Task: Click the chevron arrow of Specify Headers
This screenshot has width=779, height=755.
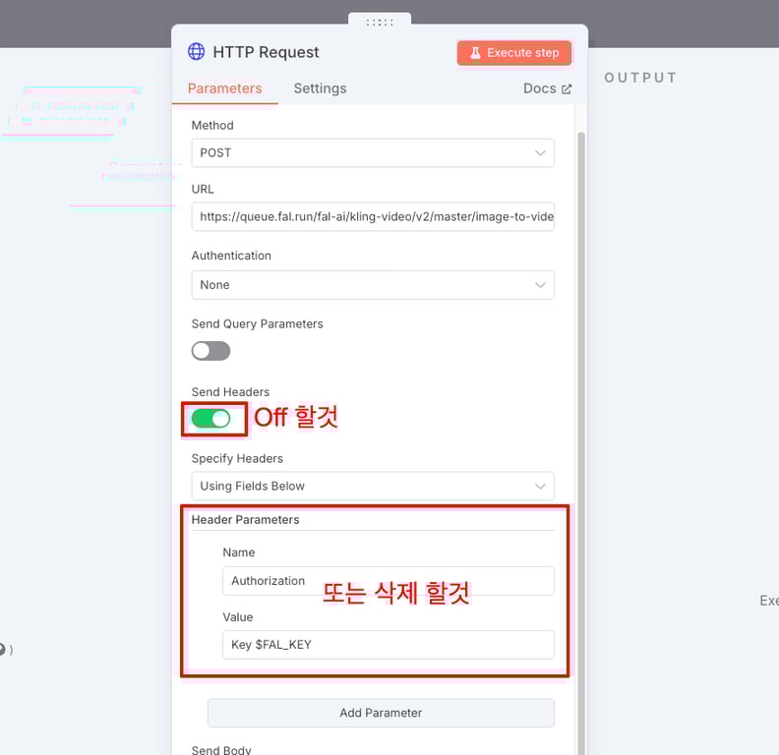Action: point(540,487)
